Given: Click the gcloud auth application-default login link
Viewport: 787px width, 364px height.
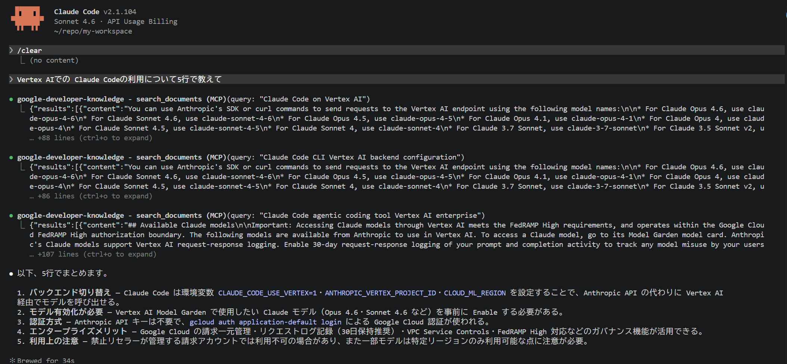Looking at the screenshot, I should coord(266,321).
